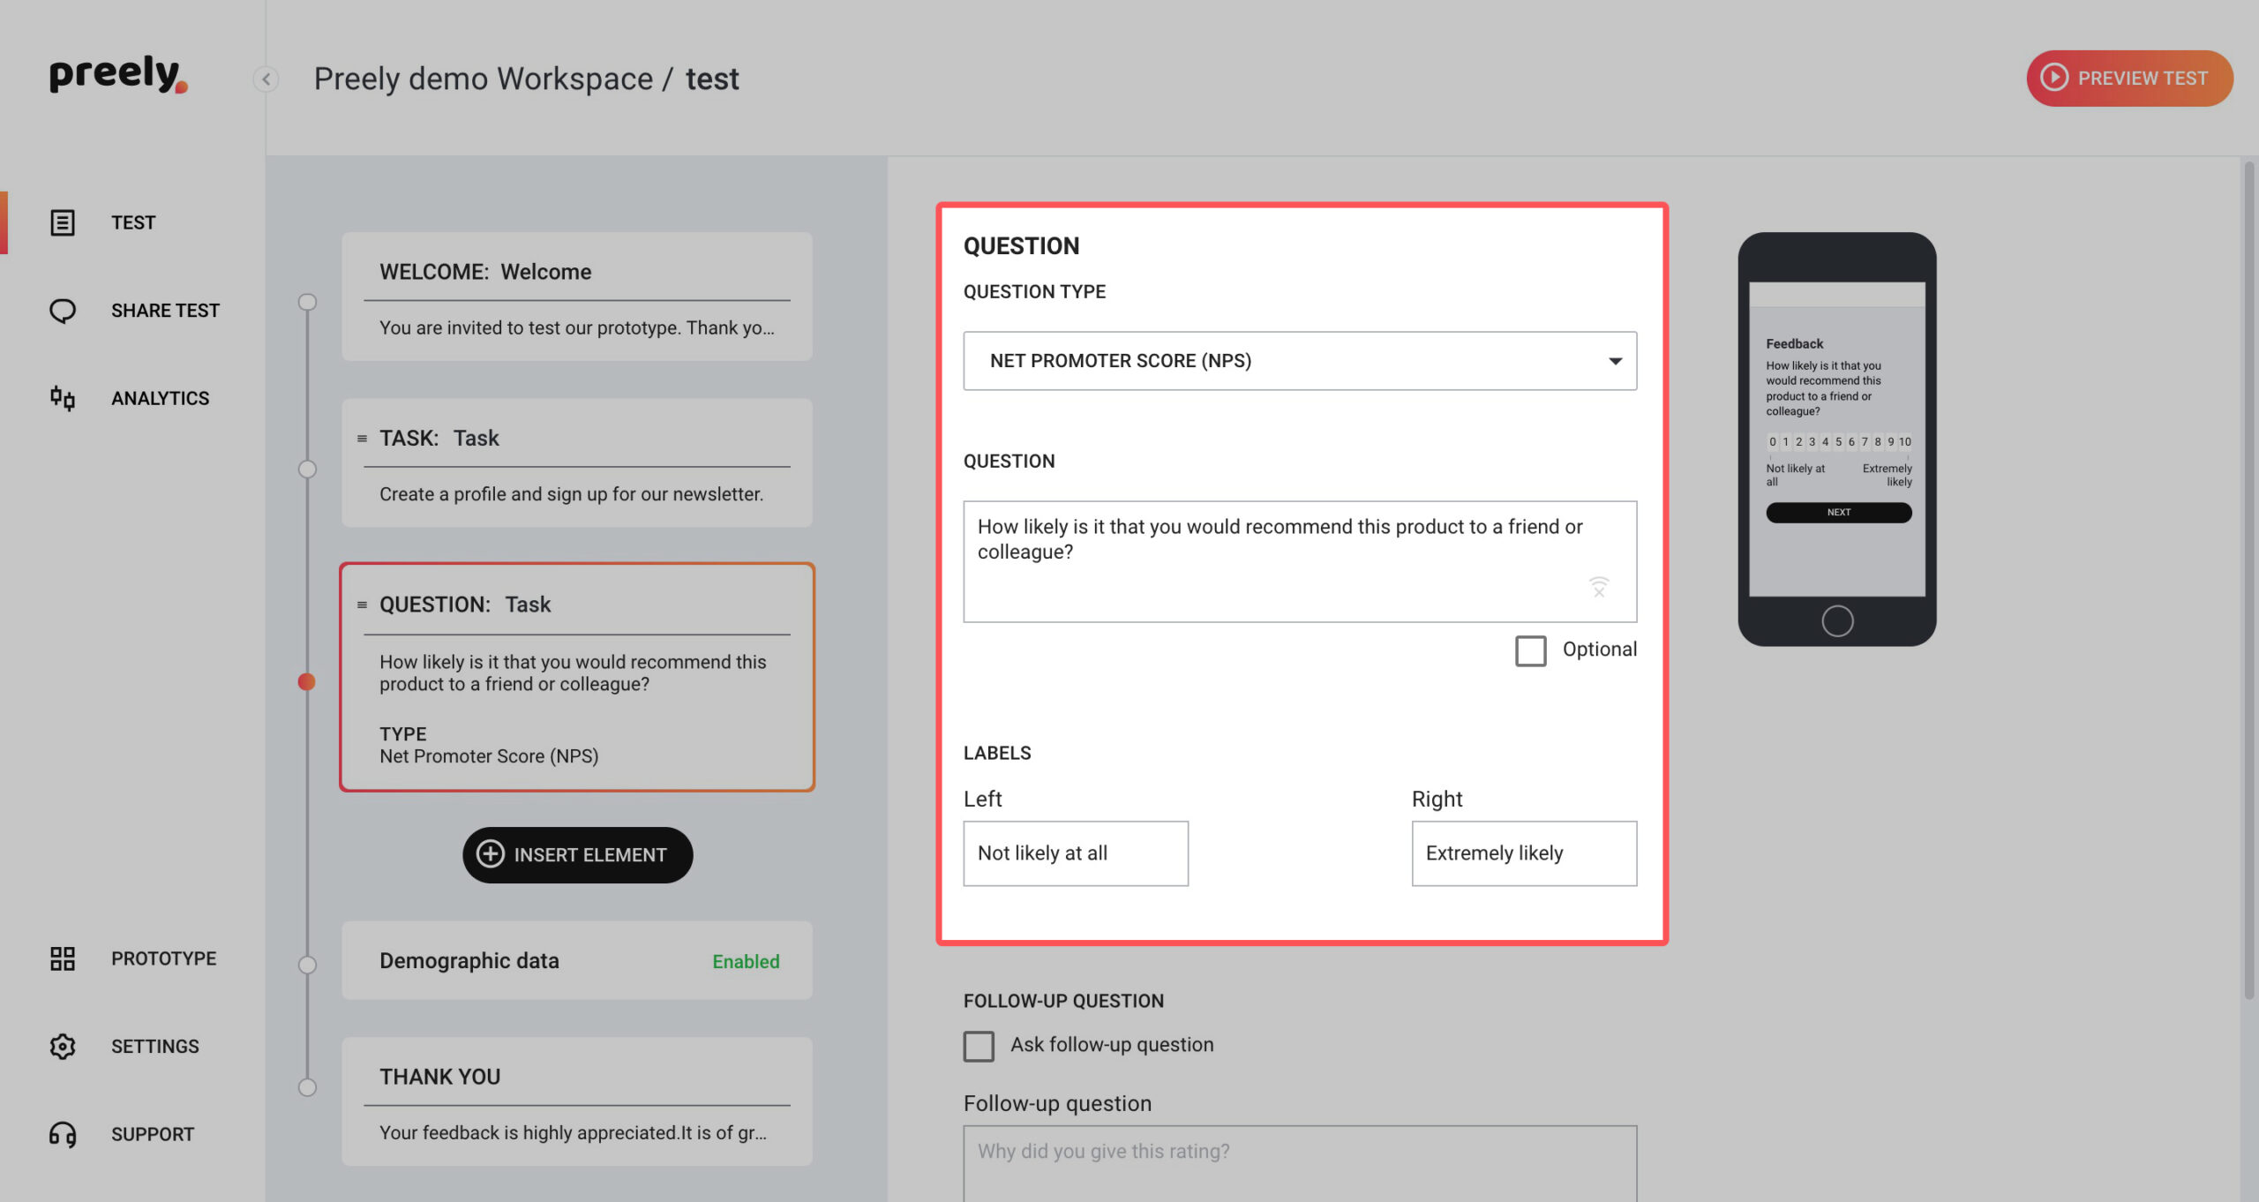Check Ask follow-up question box
This screenshot has height=1202, width=2259.
(979, 1046)
